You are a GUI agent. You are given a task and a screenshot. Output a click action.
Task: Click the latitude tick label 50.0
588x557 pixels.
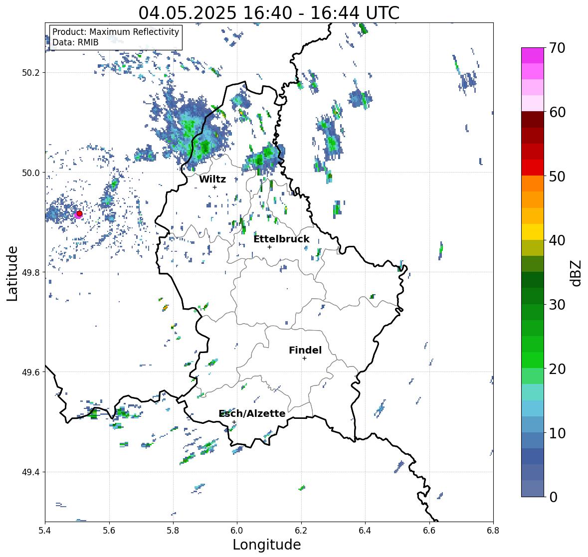pos(31,173)
